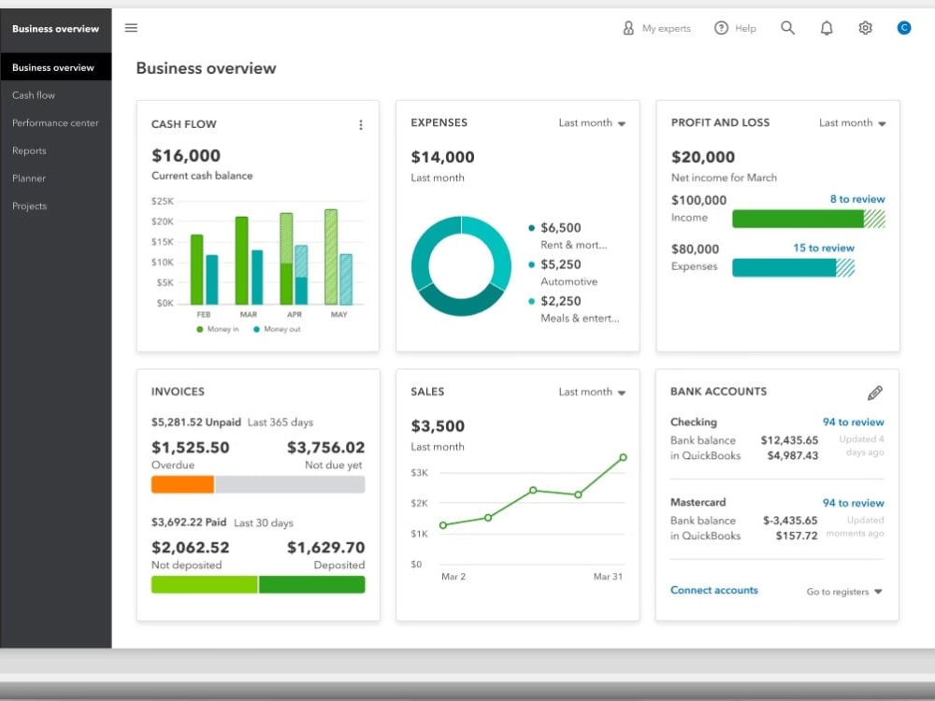This screenshot has width=935, height=701.
Task: Click the $1,525.50 Overdue amount
Action: [x=190, y=447]
